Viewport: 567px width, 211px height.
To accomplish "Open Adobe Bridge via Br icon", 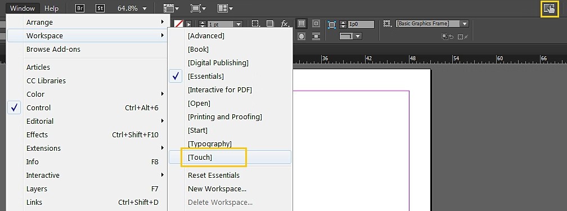I will [x=79, y=8].
